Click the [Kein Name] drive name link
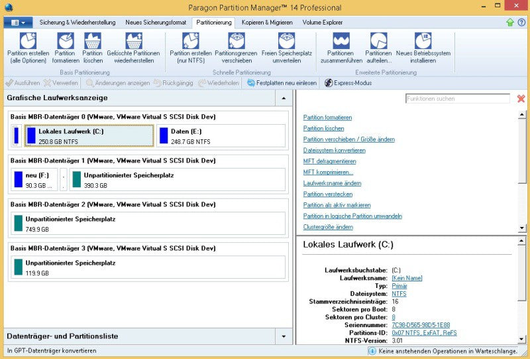The image size is (530, 359). click(x=407, y=278)
